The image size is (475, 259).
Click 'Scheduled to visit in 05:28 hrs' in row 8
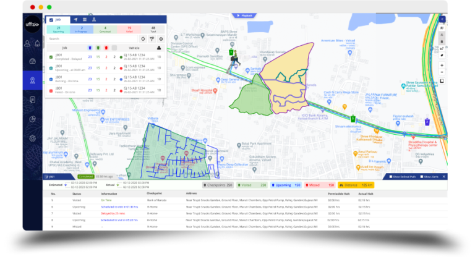pos(119,220)
